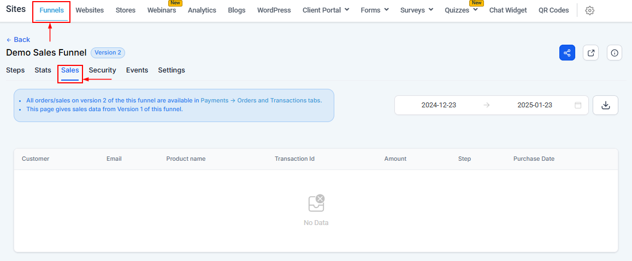632x261 pixels.
Task: Click the info circle icon
Action: pyautogui.click(x=615, y=53)
